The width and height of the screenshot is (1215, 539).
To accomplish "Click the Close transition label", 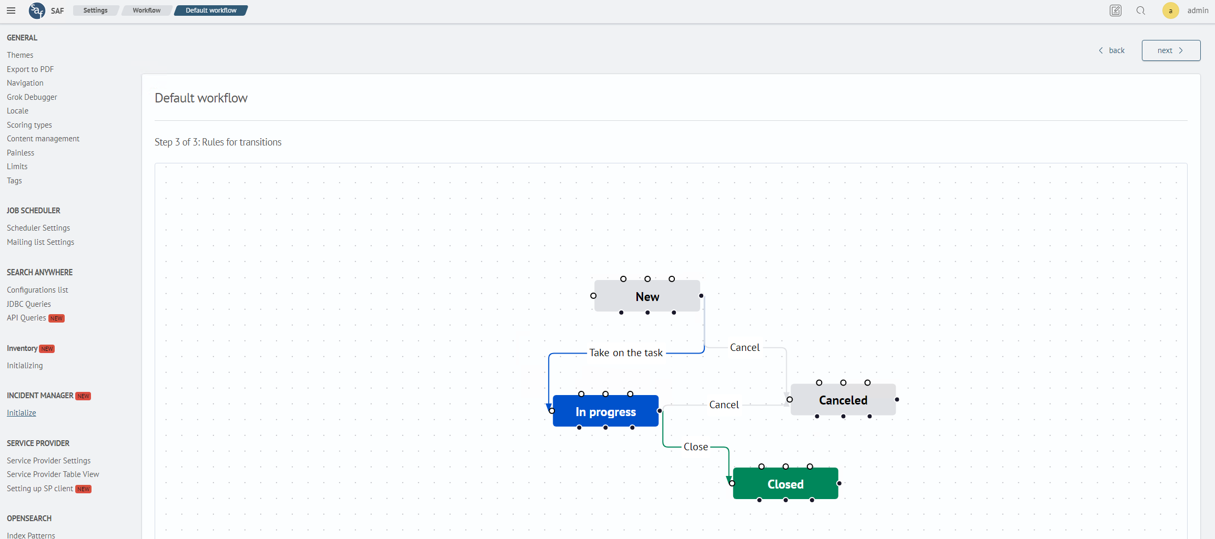I will [x=695, y=447].
